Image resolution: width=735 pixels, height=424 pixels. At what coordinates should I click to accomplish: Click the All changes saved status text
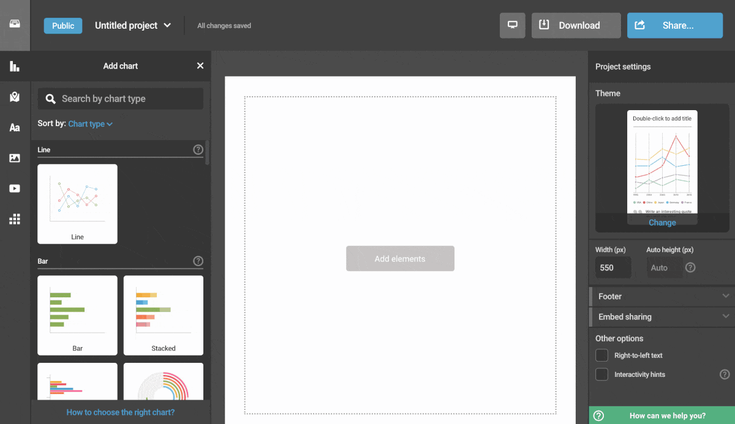pos(224,26)
